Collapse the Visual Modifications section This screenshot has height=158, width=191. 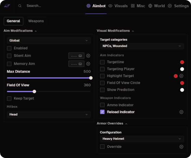133,31
